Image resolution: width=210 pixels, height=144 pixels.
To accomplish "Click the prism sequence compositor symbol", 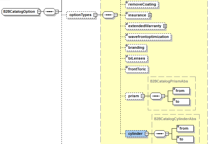I will coord(156,96).
